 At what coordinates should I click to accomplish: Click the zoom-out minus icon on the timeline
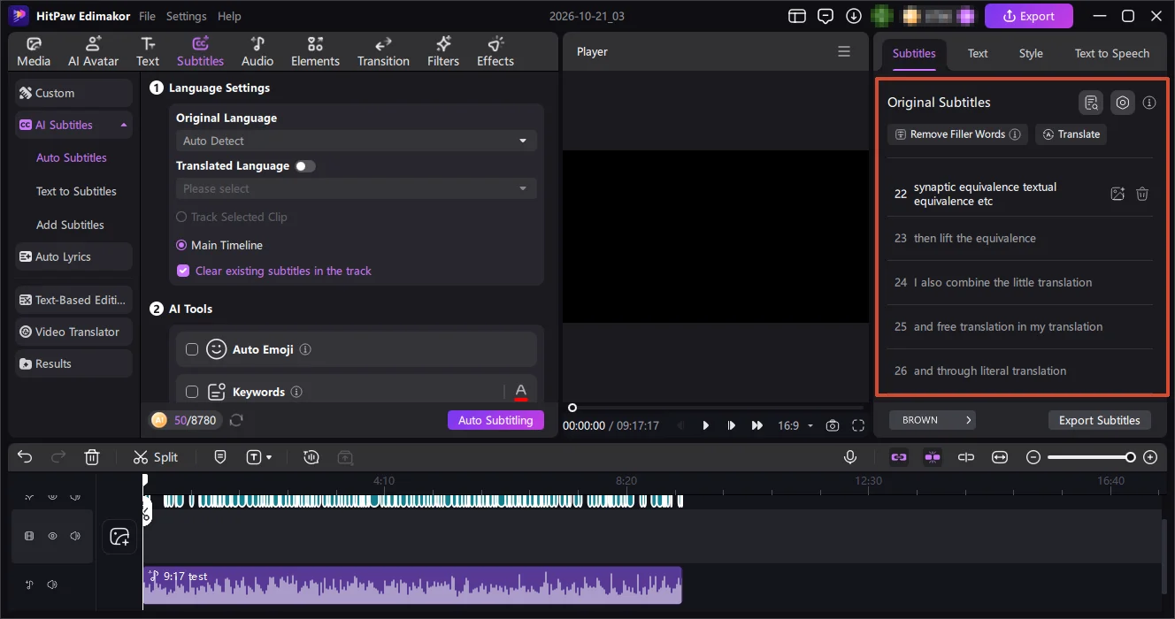click(1033, 457)
